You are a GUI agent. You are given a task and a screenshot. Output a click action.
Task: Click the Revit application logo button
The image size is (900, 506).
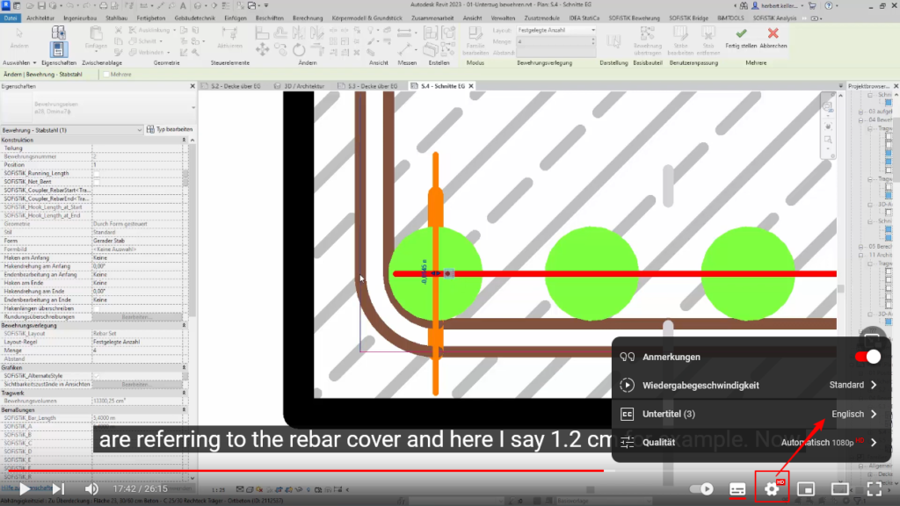point(5,5)
